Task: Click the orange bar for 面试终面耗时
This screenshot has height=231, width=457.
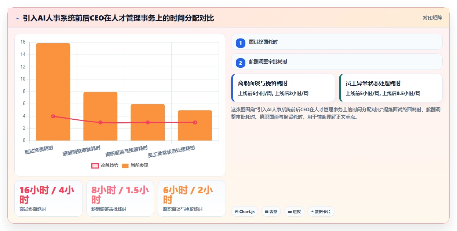Action: pyautogui.click(x=53, y=92)
